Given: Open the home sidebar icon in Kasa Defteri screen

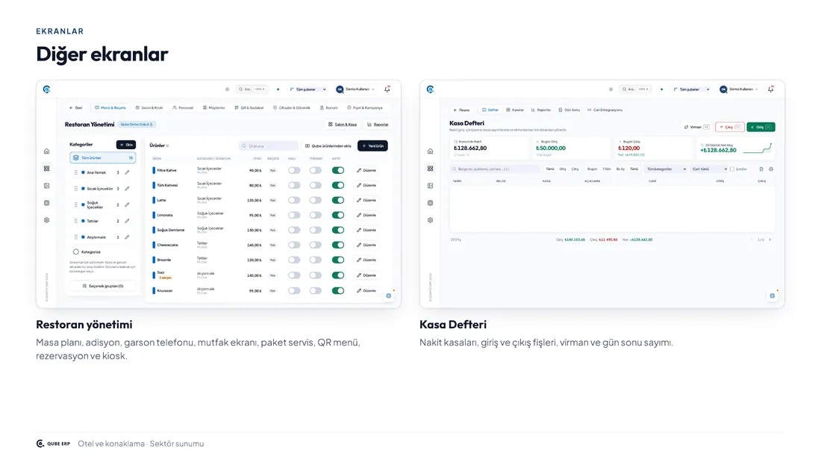Looking at the screenshot, I should 431,152.
